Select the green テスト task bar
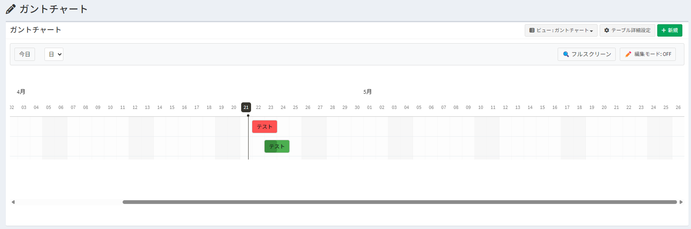 (277, 146)
